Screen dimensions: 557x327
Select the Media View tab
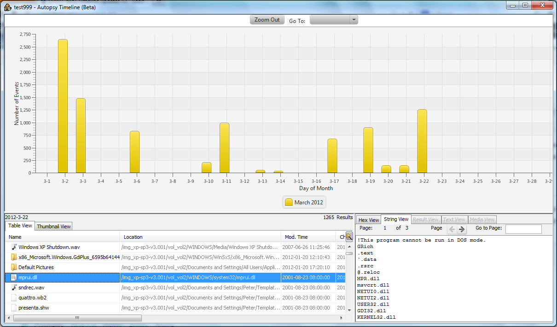click(482, 220)
